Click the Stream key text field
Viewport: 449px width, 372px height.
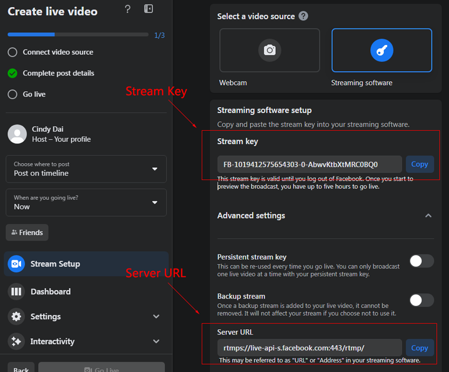click(x=310, y=165)
